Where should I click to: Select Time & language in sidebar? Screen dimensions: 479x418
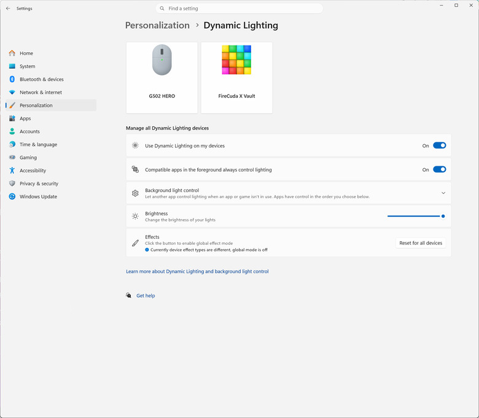pos(51,144)
